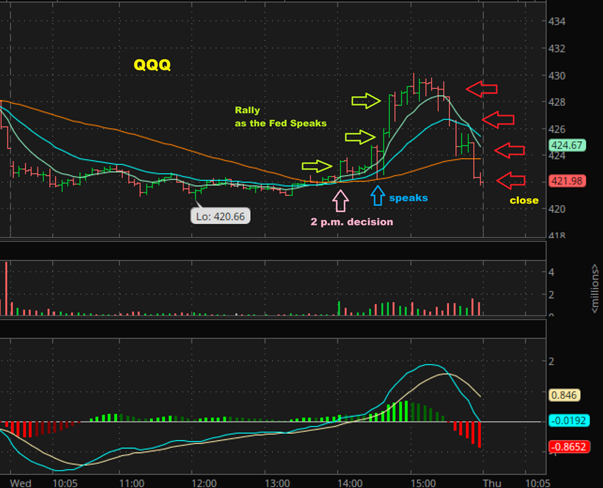
Task: Click the <millions> volume axis caption
Action: click(595, 288)
